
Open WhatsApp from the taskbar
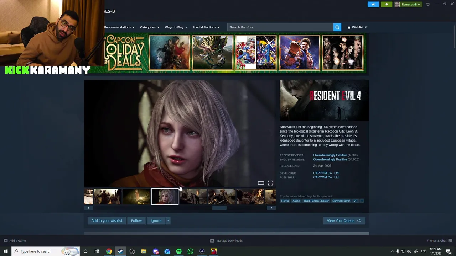190,251
